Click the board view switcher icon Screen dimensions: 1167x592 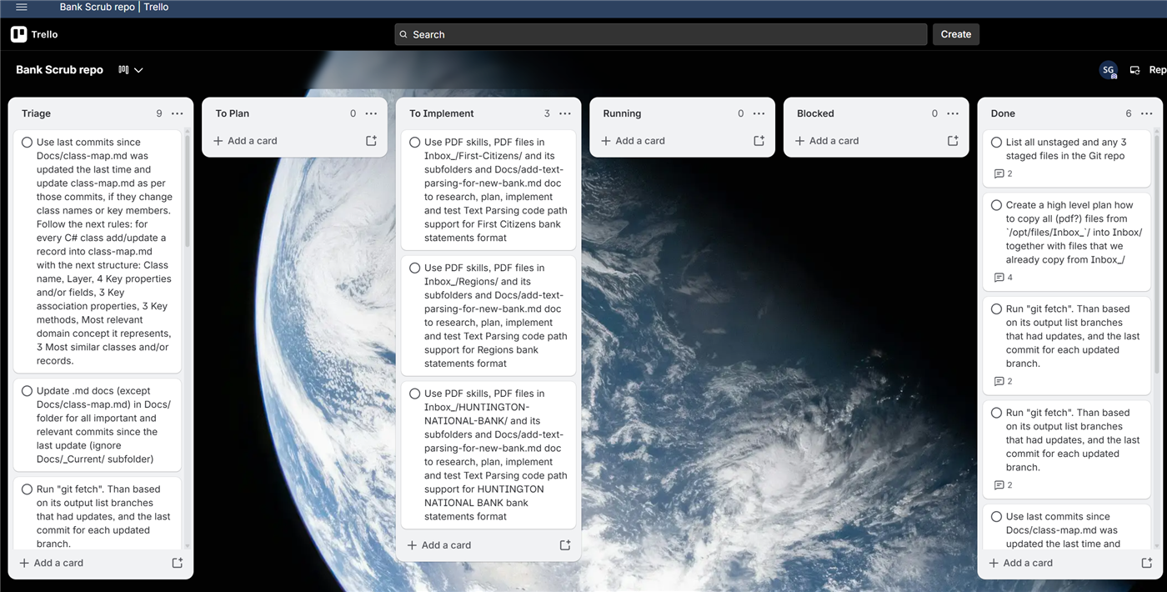pyautogui.click(x=123, y=70)
